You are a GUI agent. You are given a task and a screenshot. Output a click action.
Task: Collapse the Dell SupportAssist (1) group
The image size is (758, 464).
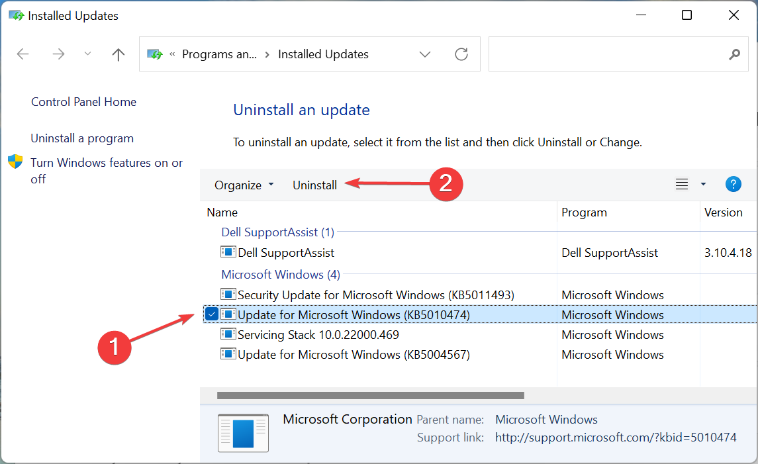278,232
